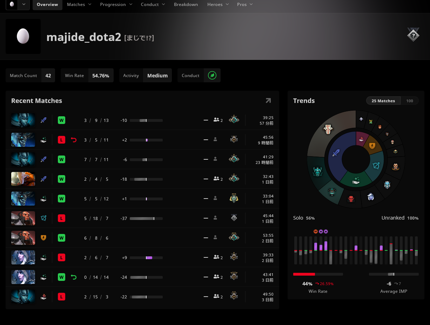Open the account dropdown chevron beside avatar
The width and height of the screenshot is (430, 325).
tap(24, 5)
